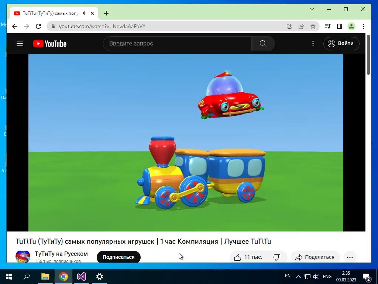Open volume control tray icon

click(x=316, y=277)
